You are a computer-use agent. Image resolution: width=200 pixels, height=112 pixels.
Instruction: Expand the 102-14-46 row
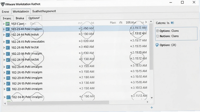(4, 97)
